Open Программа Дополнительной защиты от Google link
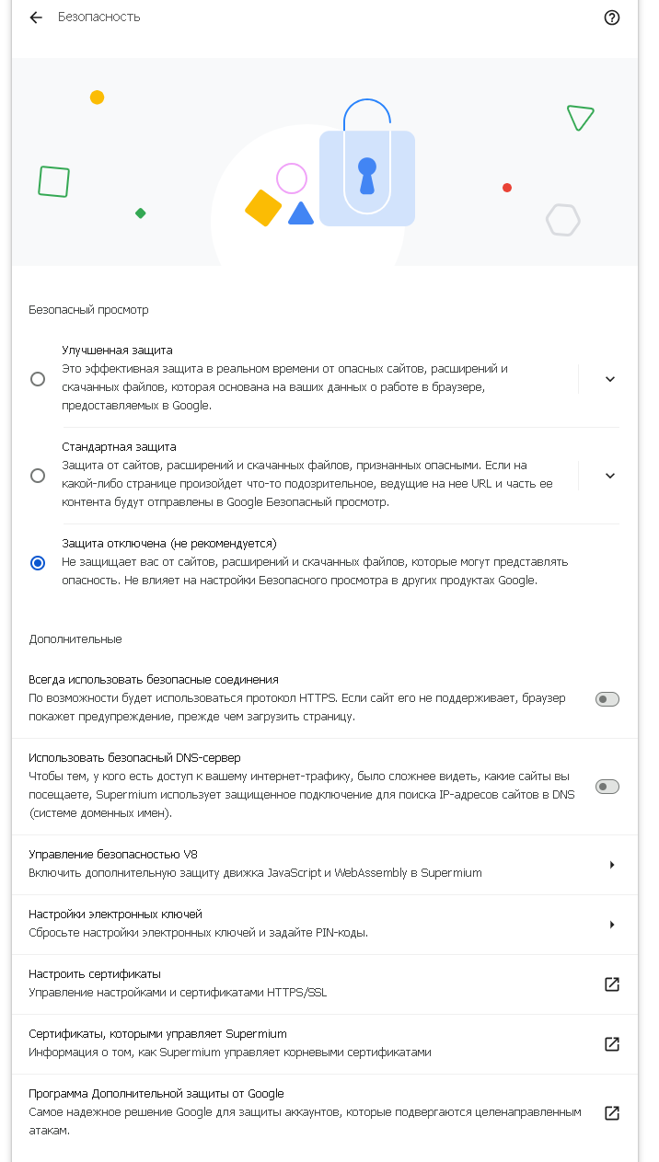 325,1113
